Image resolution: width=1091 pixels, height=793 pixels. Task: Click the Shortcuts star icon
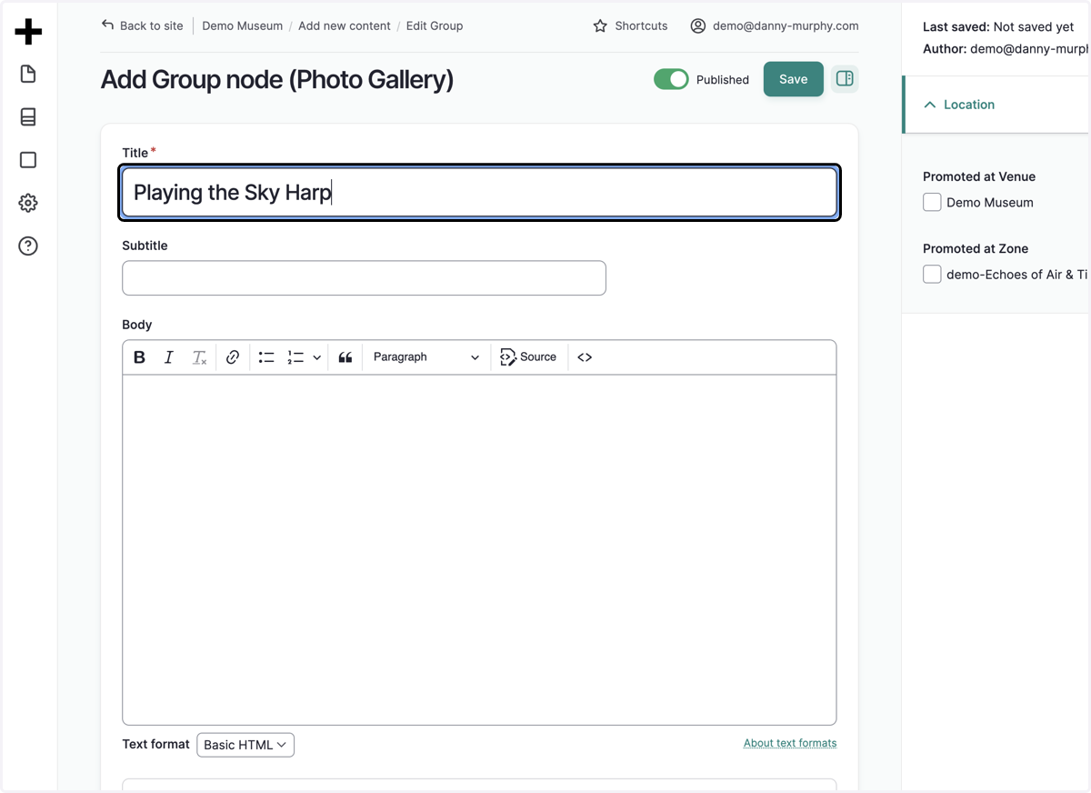(600, 25)
